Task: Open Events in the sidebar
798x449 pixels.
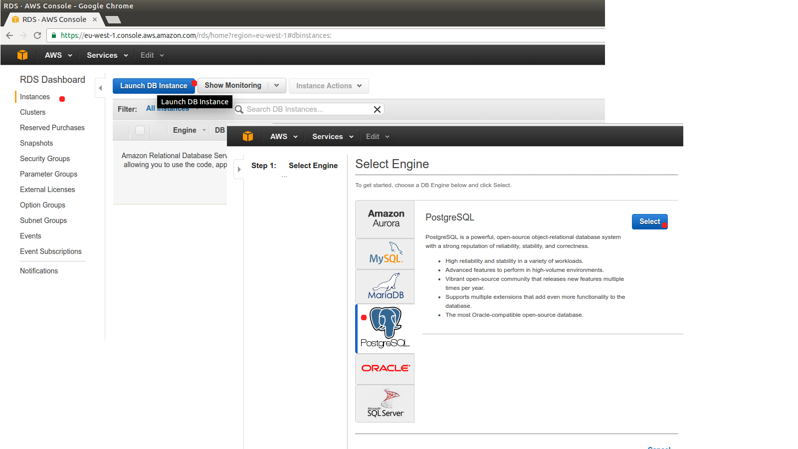Action: [30, 236]
